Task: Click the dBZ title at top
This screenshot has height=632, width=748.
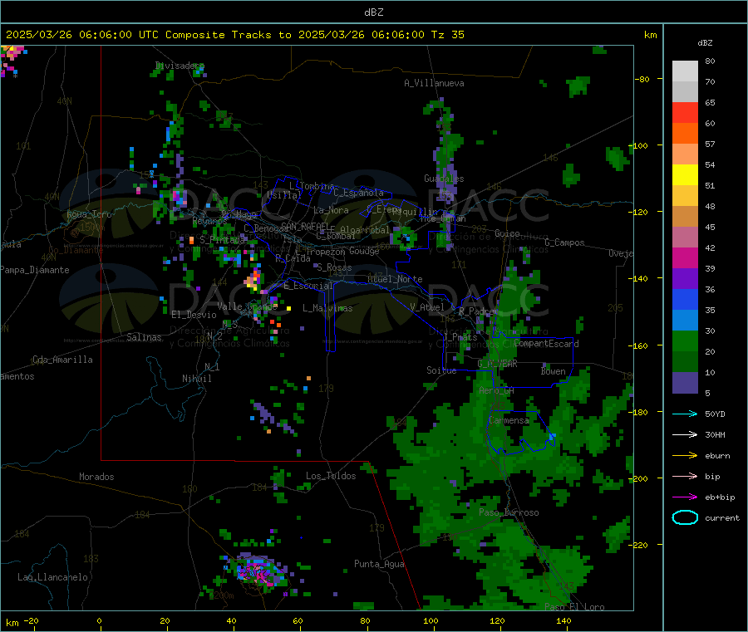Action: coord(373,12)
